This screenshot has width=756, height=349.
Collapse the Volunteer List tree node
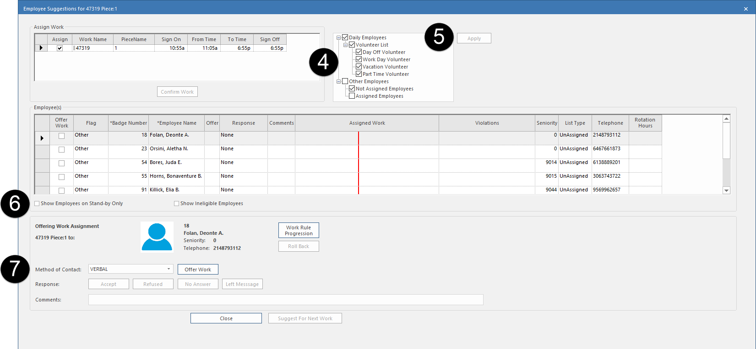click(x=346, y=45)
